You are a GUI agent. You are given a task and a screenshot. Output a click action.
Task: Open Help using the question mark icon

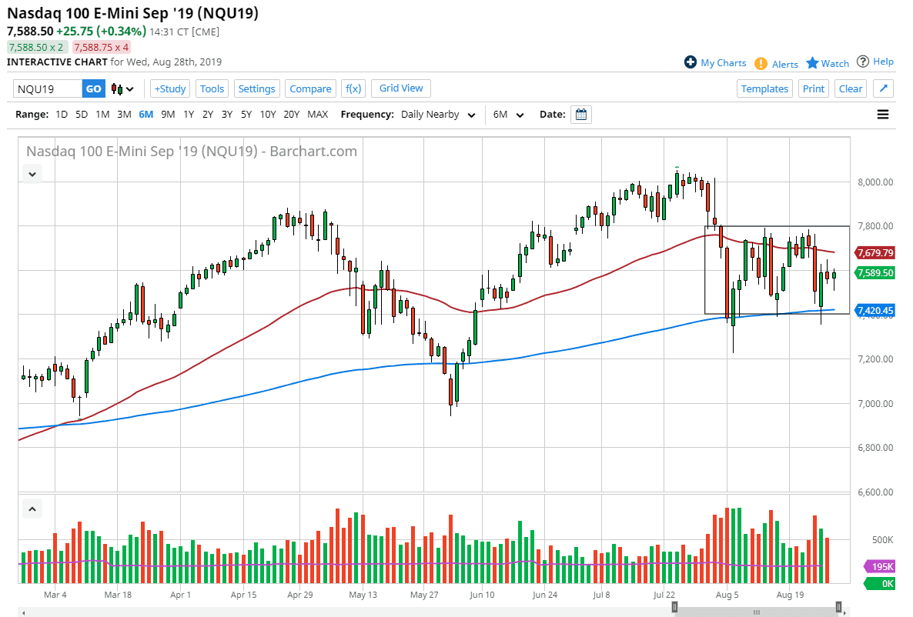[x=864, y=62]
